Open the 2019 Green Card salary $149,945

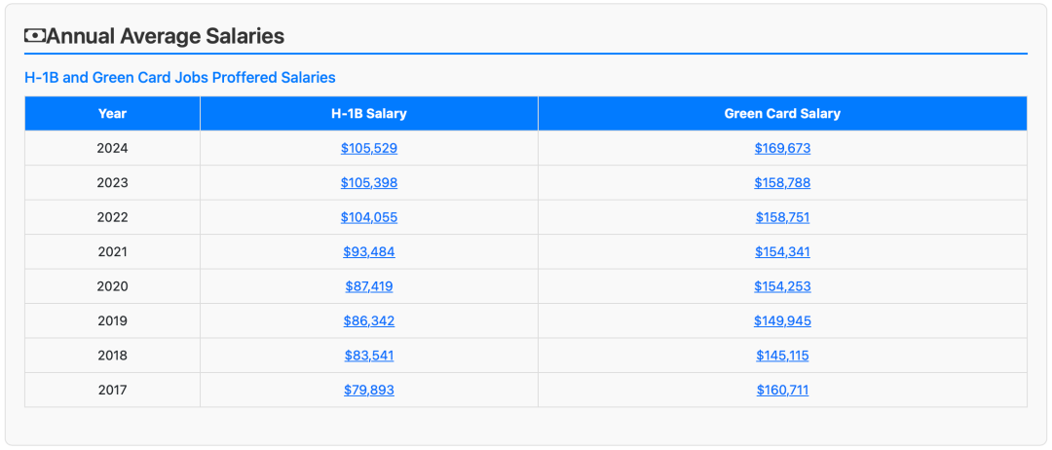point(782,321)
